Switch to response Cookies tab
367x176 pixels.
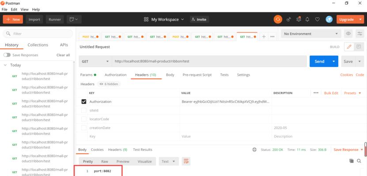coord(97,150)
